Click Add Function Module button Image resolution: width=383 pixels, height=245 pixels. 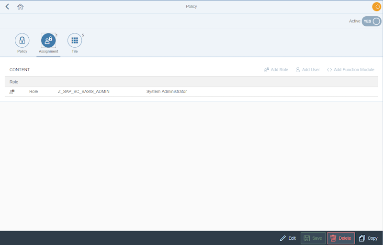350,70
